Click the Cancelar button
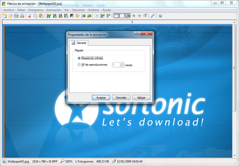The height and width of the screenshot is (166, 239). (x=121, y=97)
